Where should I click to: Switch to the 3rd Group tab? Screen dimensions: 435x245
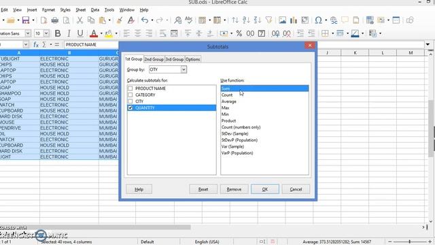(x=175, y=59)
